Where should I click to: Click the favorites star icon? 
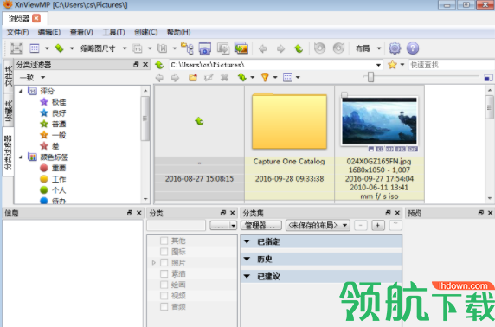tap(392, 65)
